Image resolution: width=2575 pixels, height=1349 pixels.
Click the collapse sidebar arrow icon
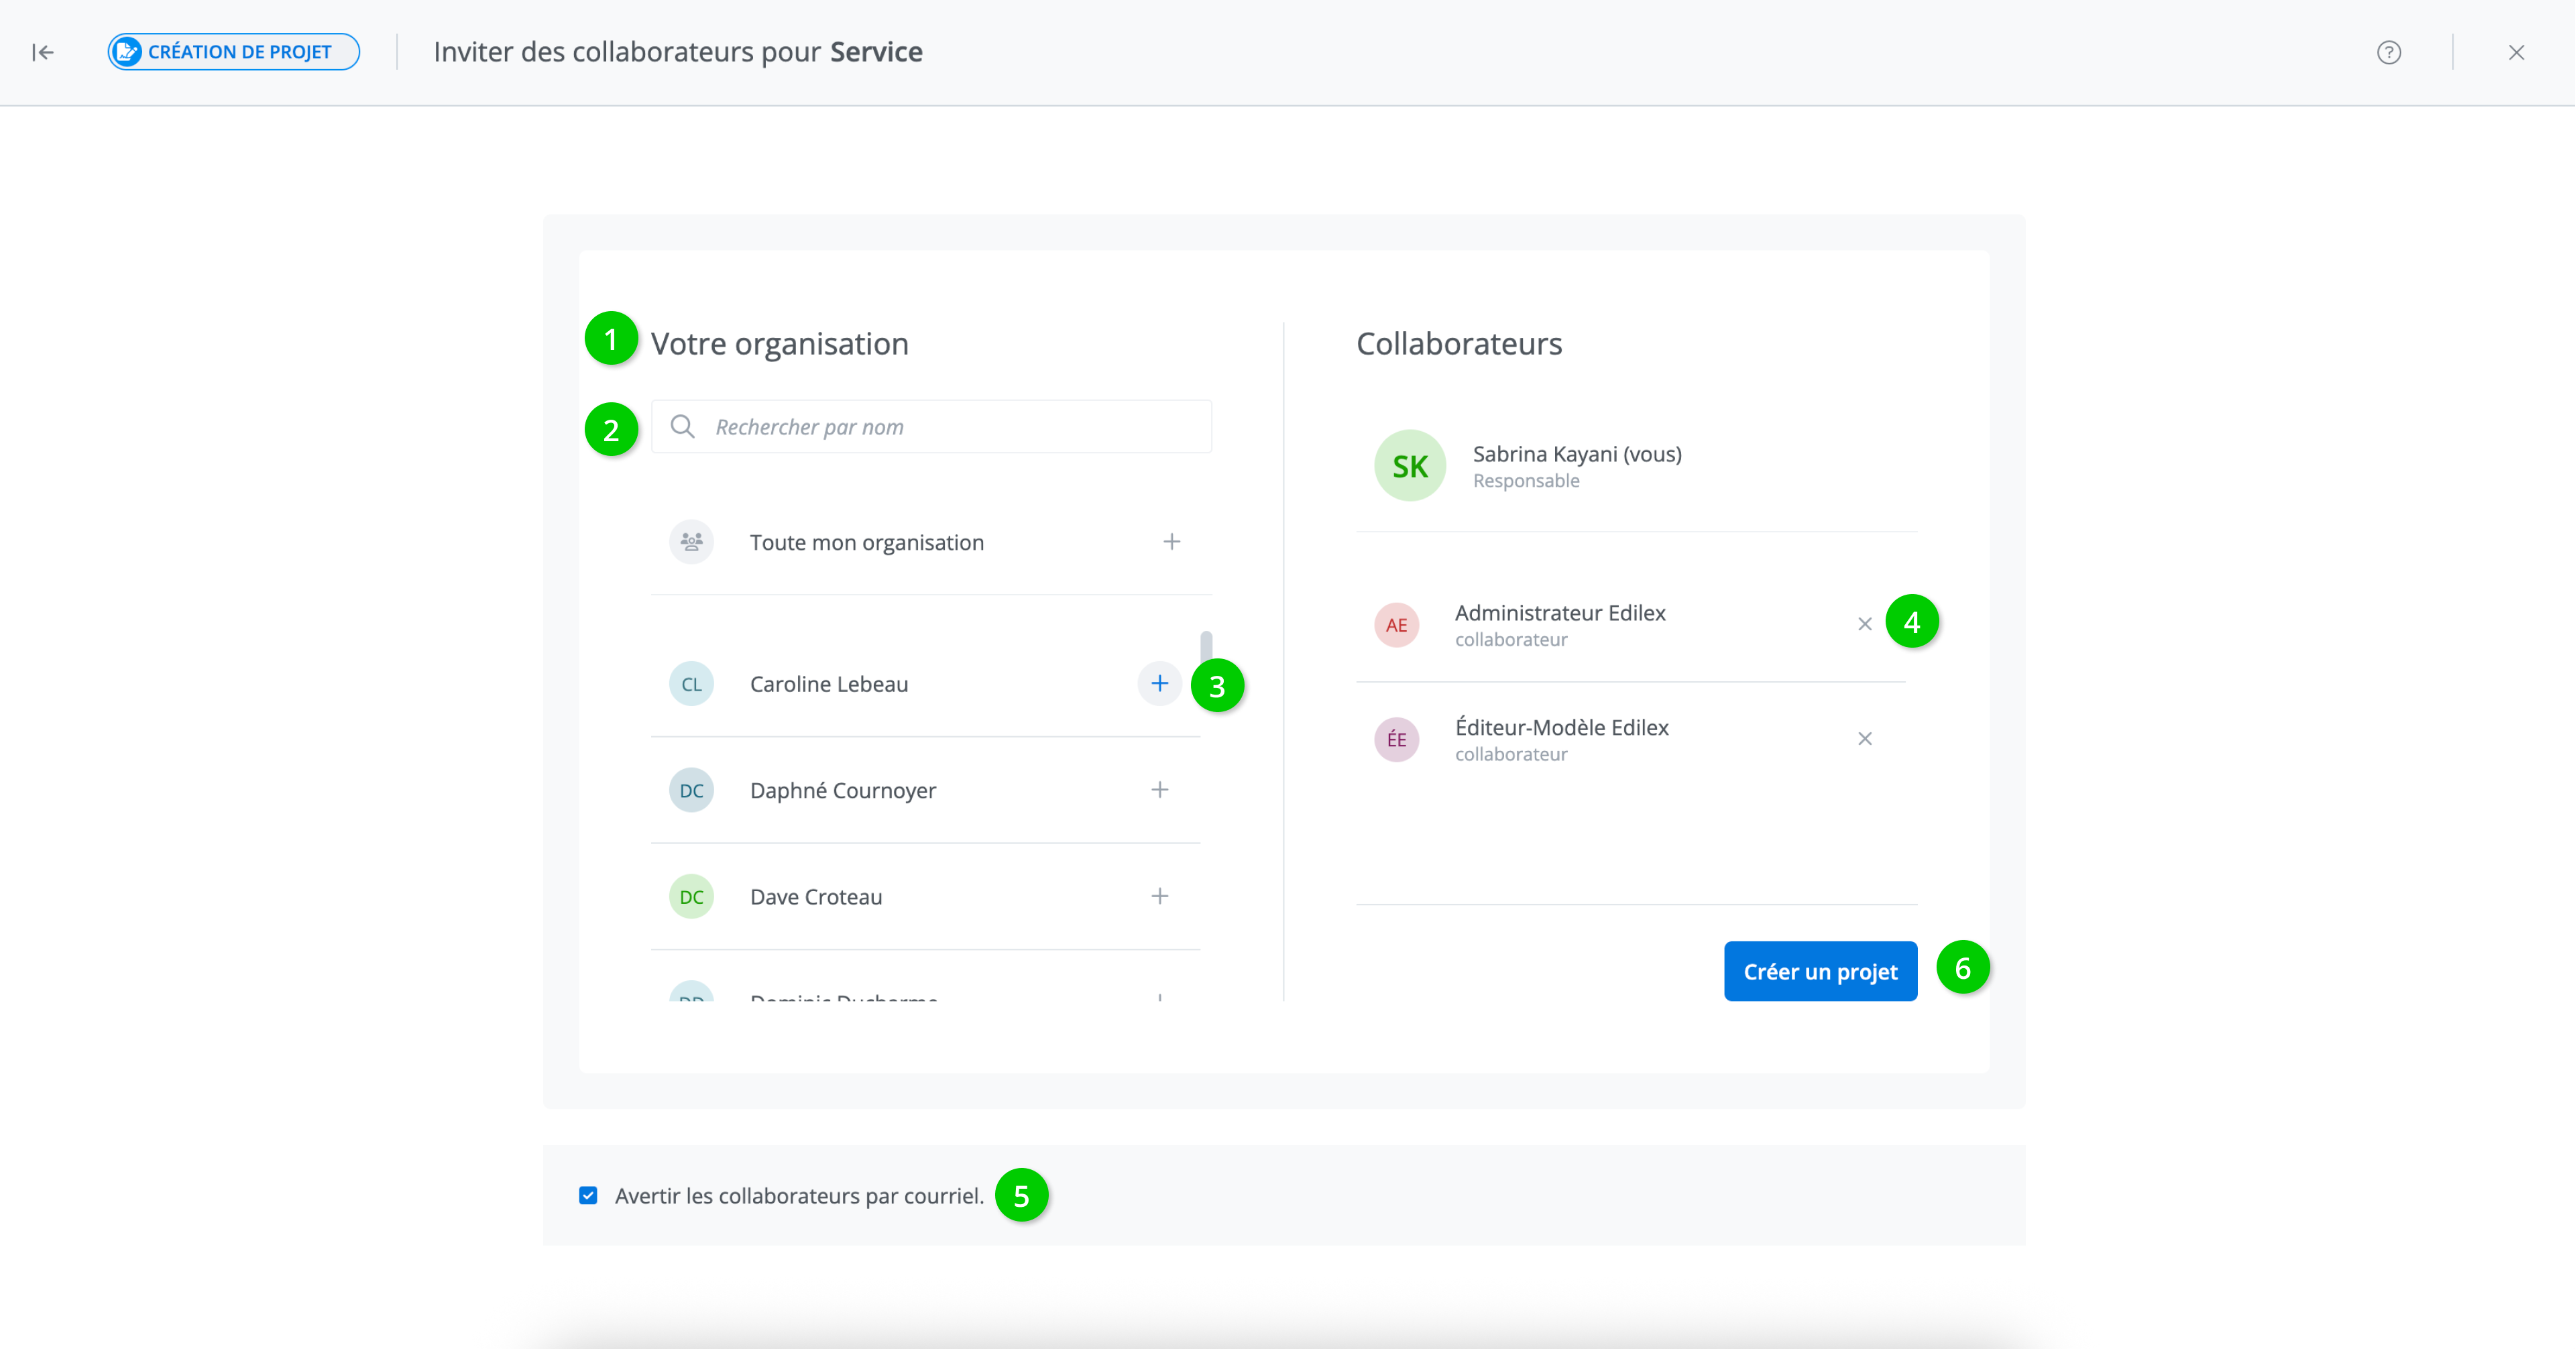pyautogui.click(x=42, y=52)
